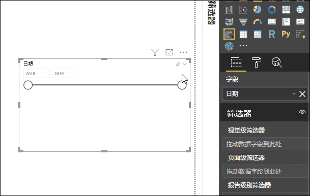
Task: Switch to the Analytics magnifier tab
Action: point(276,62)
